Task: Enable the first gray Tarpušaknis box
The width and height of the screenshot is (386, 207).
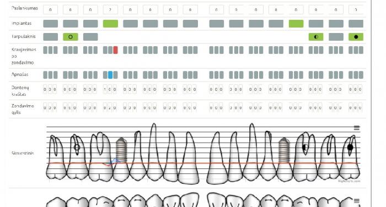Action: click(51, 37)
